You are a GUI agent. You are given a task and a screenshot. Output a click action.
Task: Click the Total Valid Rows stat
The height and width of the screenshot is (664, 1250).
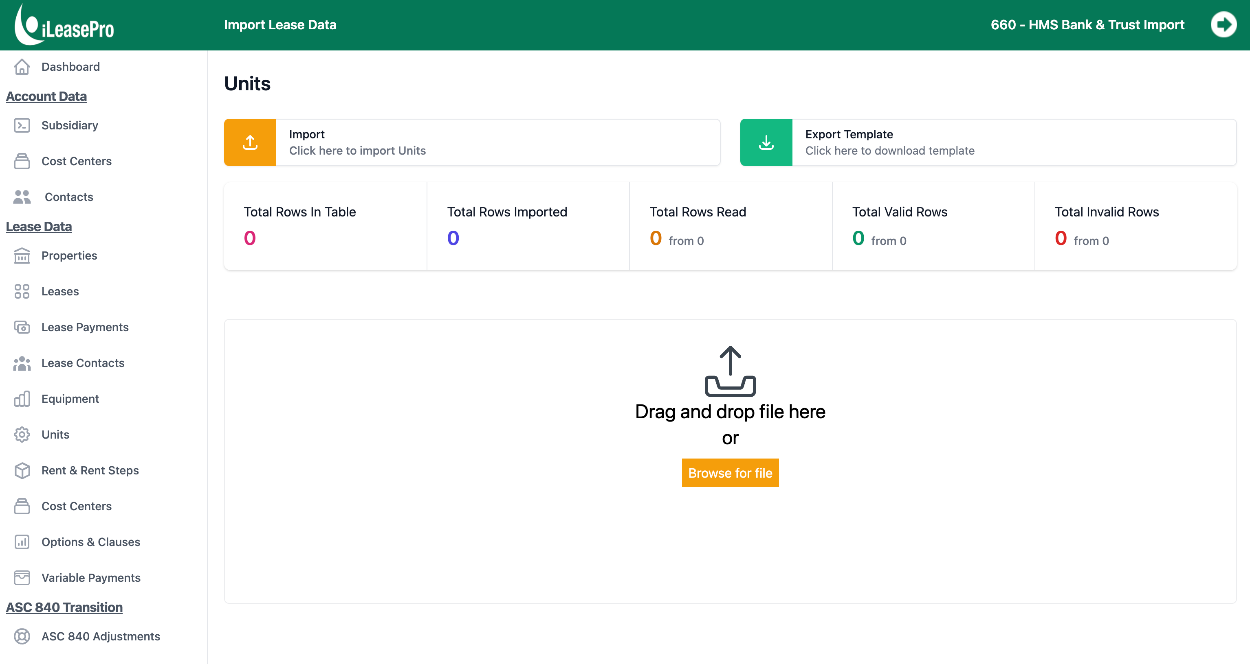933,226
